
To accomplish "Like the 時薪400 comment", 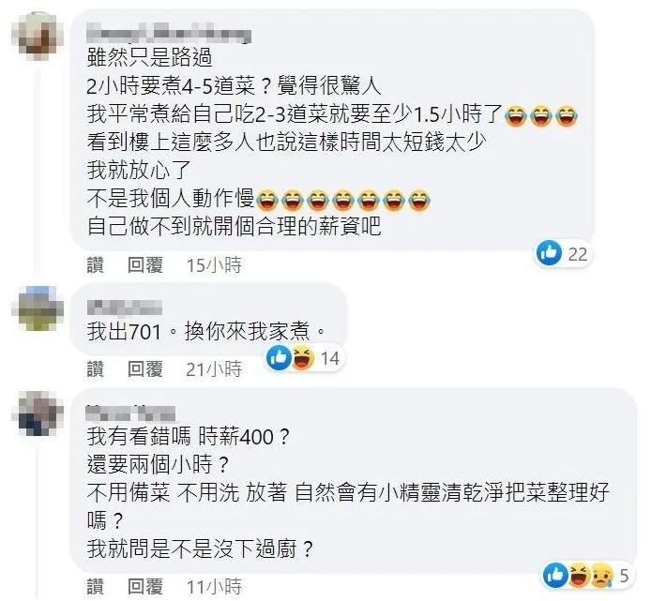I will pos(95,587).
